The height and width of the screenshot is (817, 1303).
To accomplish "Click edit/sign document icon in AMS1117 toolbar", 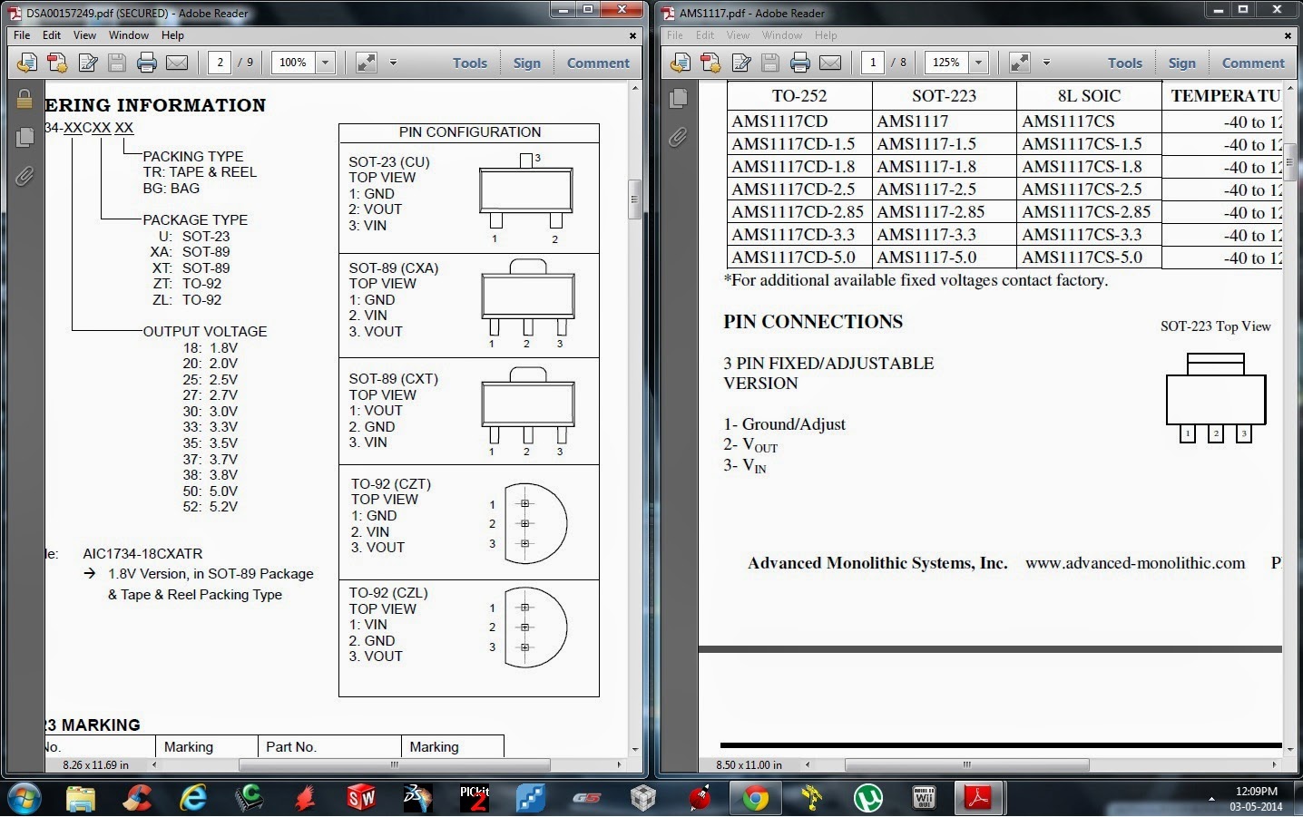I will click(741, 63).
